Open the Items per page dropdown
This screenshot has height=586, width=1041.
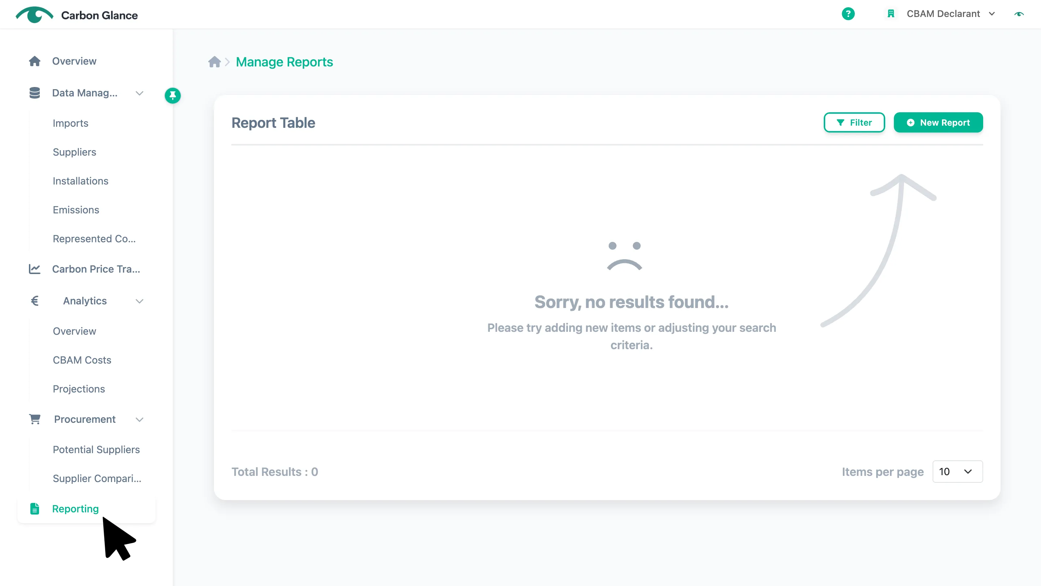(x=958, y=472)
